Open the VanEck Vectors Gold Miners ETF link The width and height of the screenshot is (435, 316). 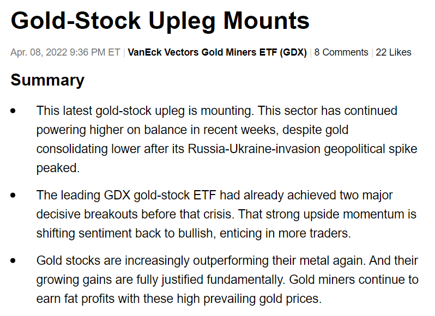(x=217, y=52)
